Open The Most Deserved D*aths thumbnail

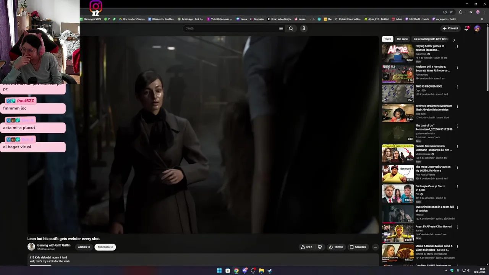click(398, 174)
